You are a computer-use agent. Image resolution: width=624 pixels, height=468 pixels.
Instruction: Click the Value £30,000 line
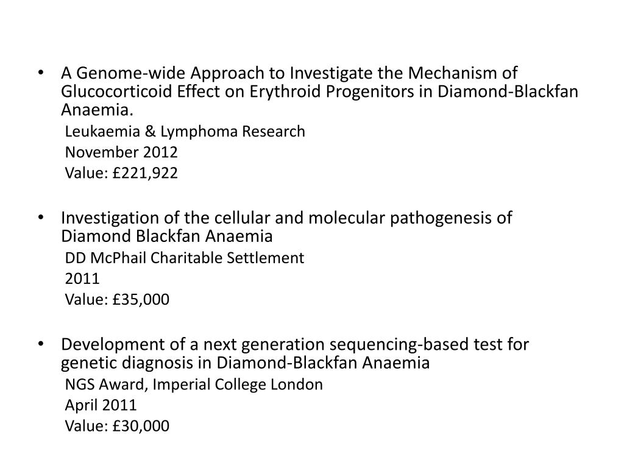pos(117,426)
